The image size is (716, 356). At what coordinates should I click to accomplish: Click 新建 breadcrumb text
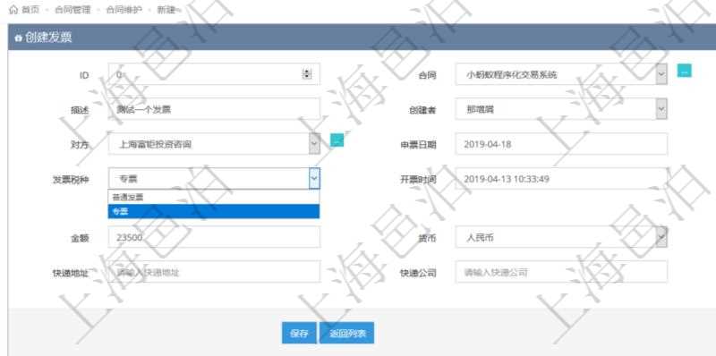point(166,10)
